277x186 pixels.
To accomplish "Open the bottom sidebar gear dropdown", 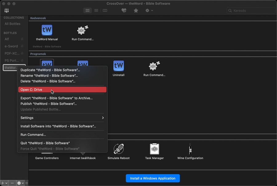I will pyautogui.click(x=20, y=183).
